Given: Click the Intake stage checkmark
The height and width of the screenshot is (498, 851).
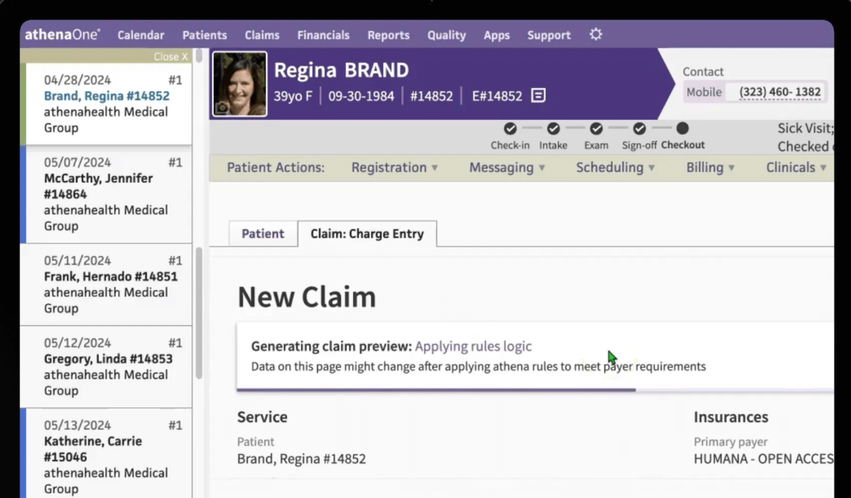Looking at the screenshot, I should pyautogui.click(x=553, y=128).
